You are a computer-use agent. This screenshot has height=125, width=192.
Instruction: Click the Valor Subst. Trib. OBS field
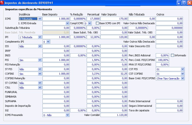(x=169, y=32)
